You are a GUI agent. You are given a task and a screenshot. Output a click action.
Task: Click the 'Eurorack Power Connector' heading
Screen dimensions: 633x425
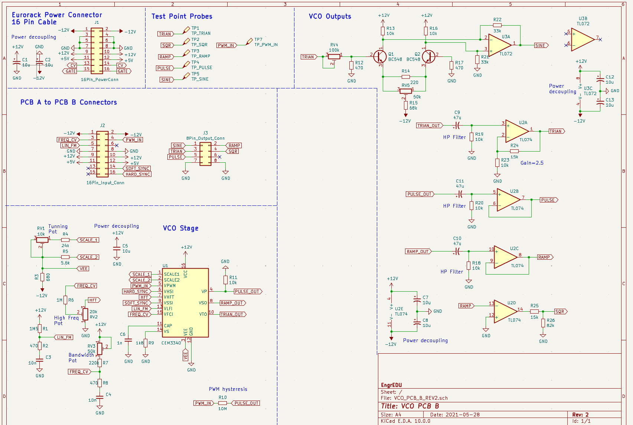point(57,15)
